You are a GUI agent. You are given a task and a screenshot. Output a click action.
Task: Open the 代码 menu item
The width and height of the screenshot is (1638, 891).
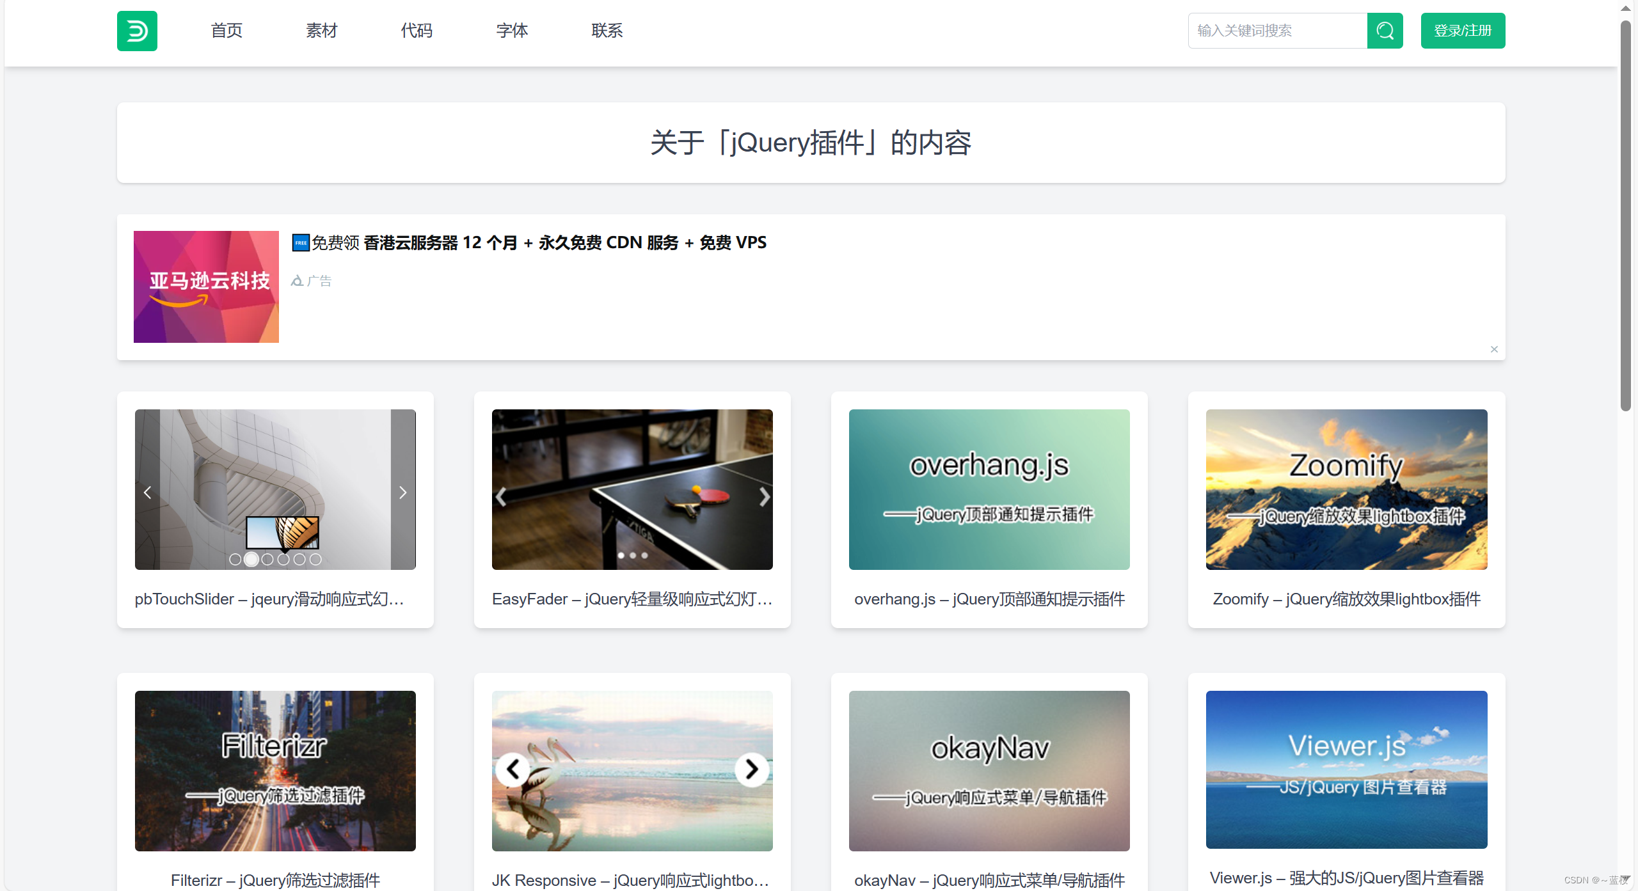point(417,31)
